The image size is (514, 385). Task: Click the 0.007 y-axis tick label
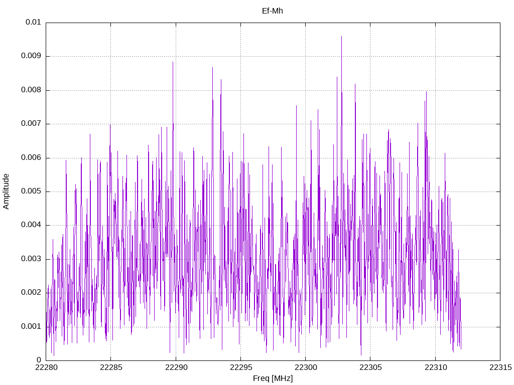tap(31, 124)
